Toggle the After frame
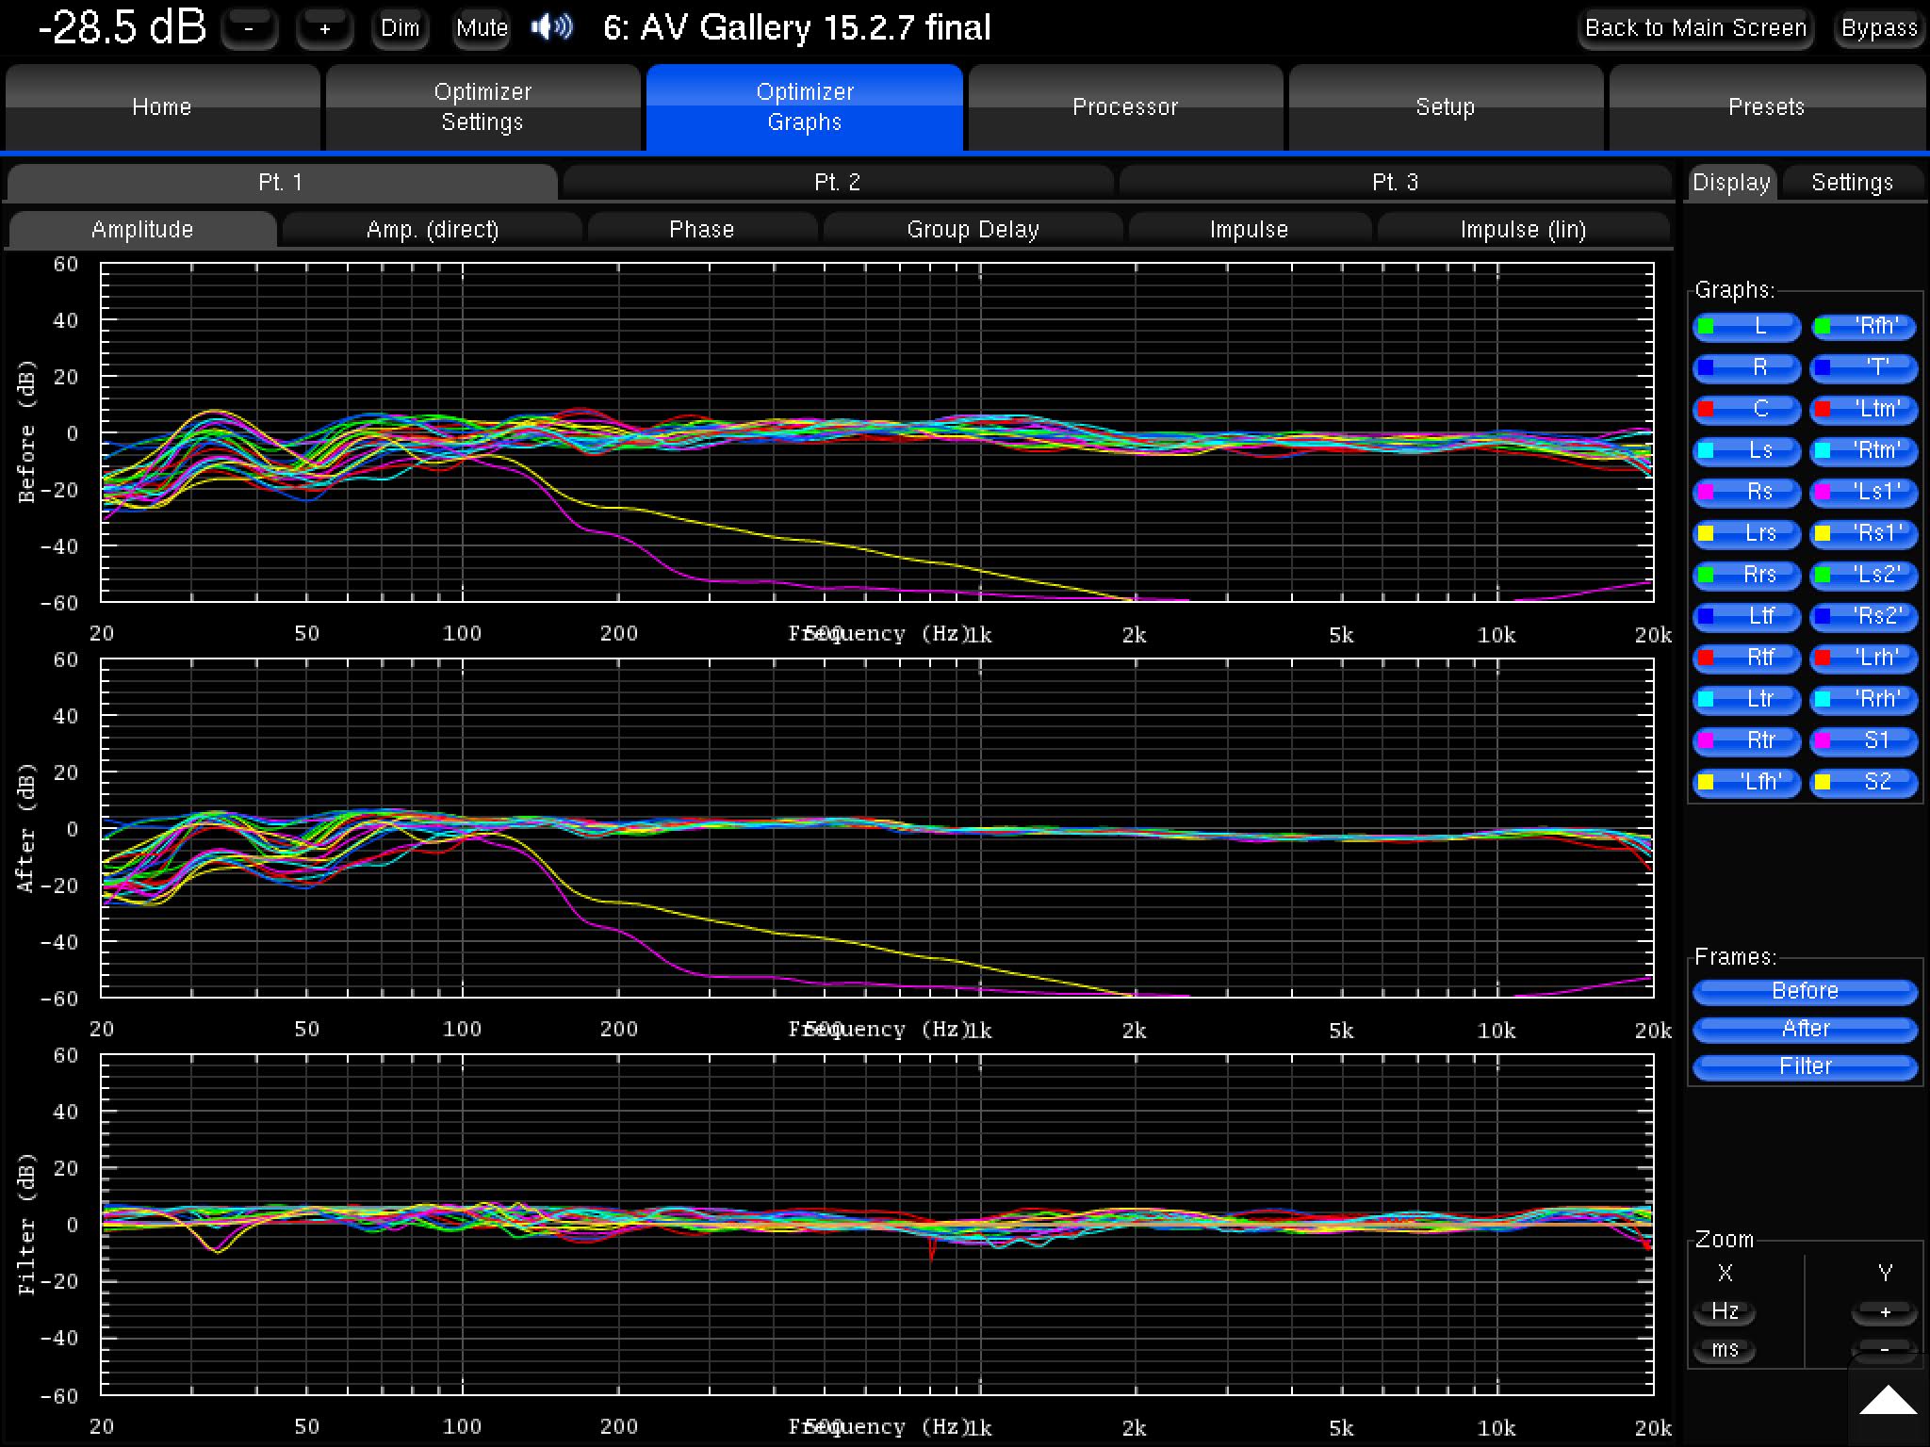The height and width of the screenshot is (1447, 1930). [x=1806, y=1029]
